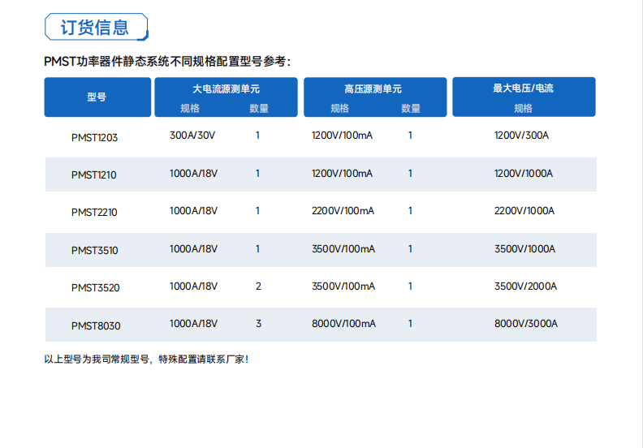The height and width of the screenshot is (448, 643).
Task: Click the 3500V/1000A max rating cell
Action: (525, 249)
